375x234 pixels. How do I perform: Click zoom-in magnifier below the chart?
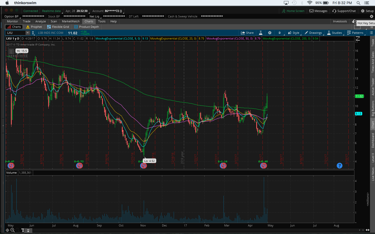pos(12,230)
